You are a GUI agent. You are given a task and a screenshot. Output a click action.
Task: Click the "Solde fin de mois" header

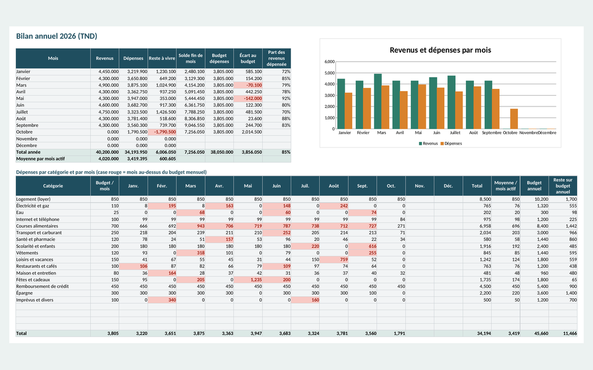click(x=191, y=58)
